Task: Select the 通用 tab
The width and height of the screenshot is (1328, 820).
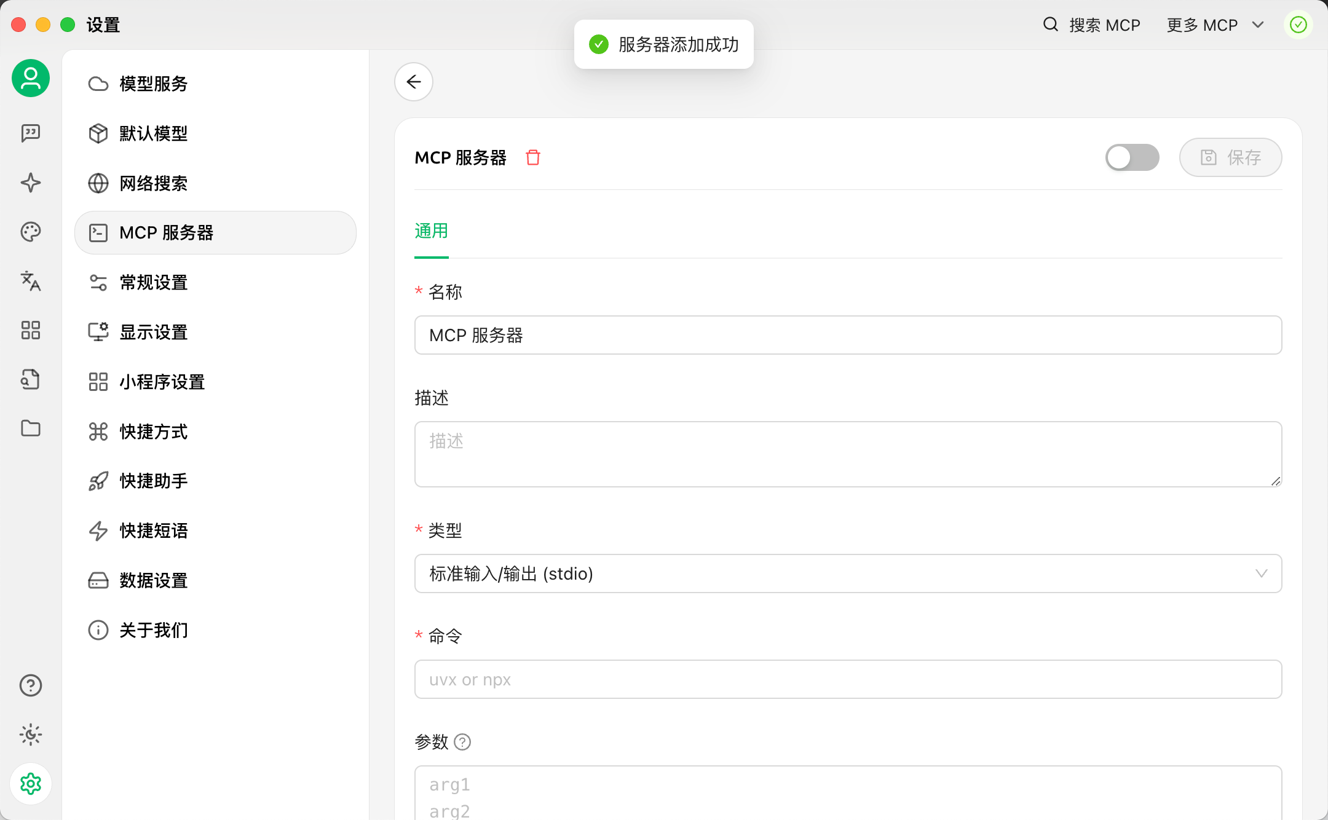Action: point(431,232)
